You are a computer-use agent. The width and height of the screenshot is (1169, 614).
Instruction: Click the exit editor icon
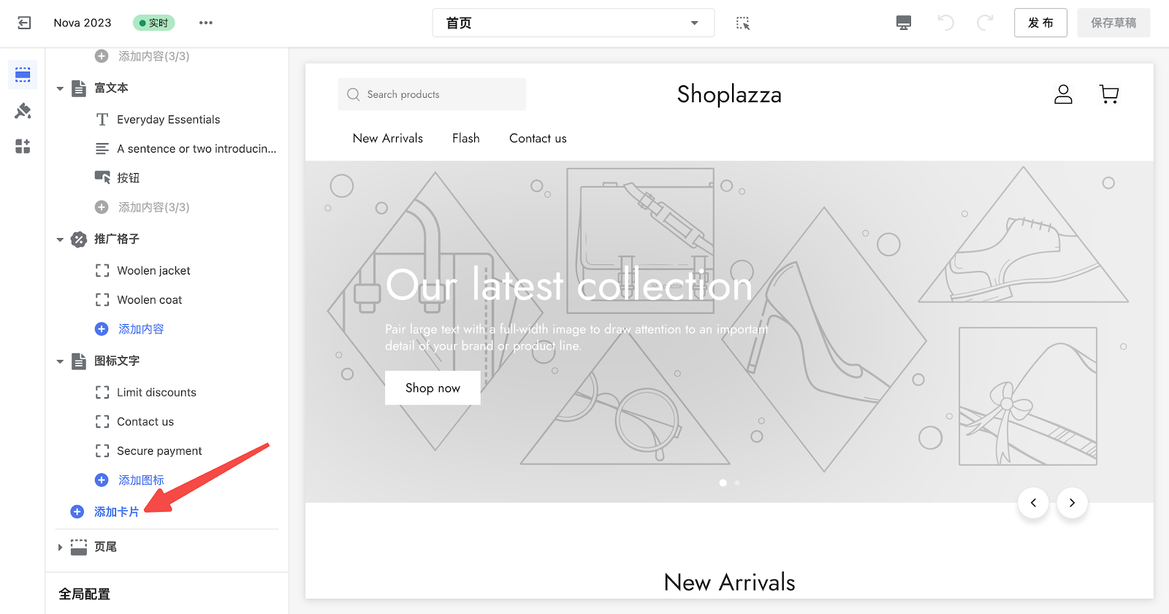24,23
